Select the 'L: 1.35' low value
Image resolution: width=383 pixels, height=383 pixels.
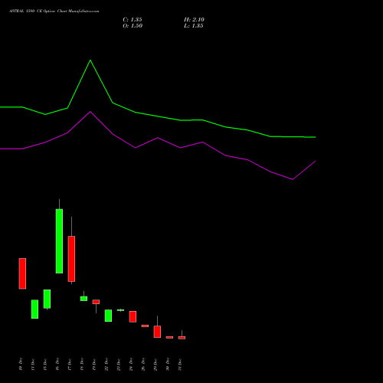point(194,26)
